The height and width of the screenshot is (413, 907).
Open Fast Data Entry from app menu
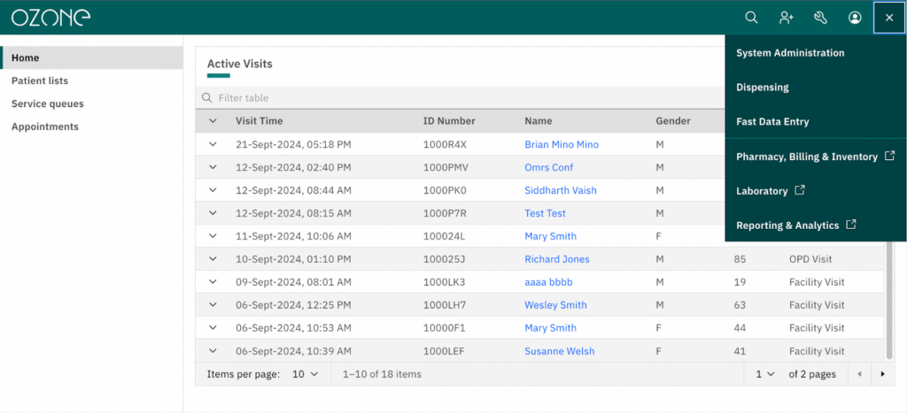coord(816,122)
